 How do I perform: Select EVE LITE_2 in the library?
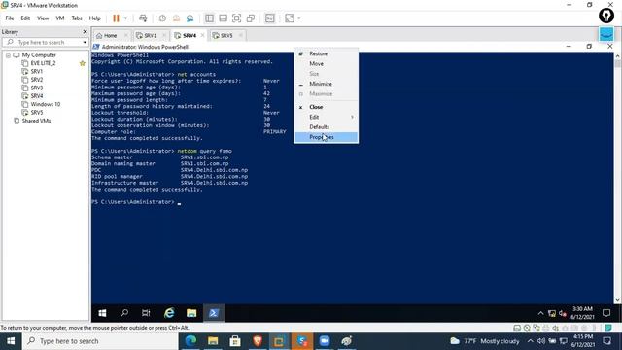[x=43, y=63]
